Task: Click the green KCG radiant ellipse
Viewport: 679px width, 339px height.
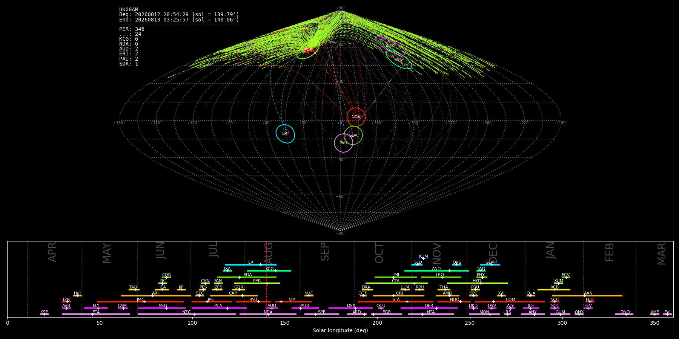Action: [399, 59]
